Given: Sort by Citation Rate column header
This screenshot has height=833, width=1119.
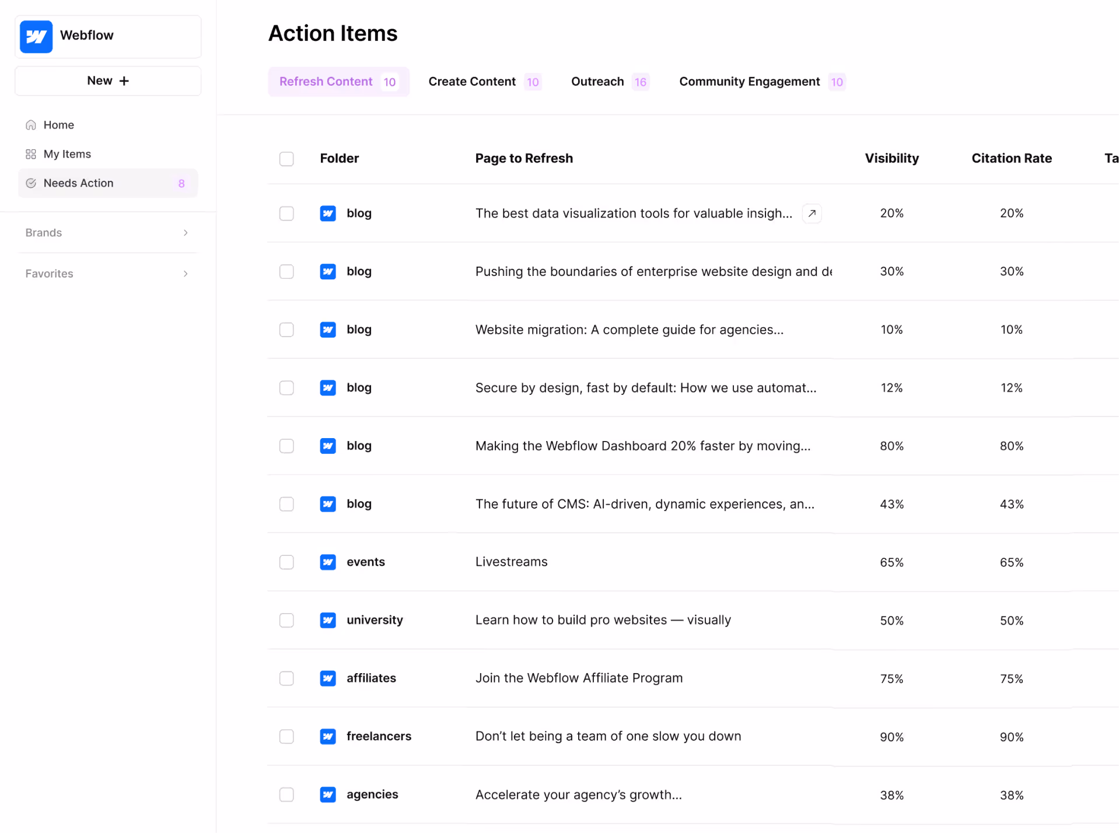Looking at the screenshot, I should (1012, 159).
